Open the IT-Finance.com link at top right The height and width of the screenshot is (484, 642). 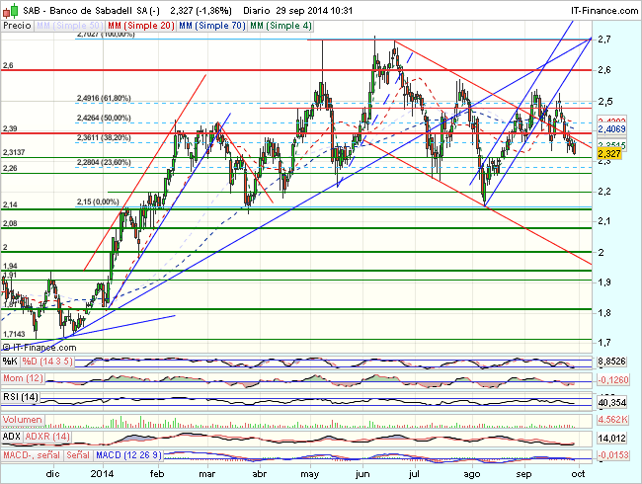pyautogui.click(x=603, y=8)
